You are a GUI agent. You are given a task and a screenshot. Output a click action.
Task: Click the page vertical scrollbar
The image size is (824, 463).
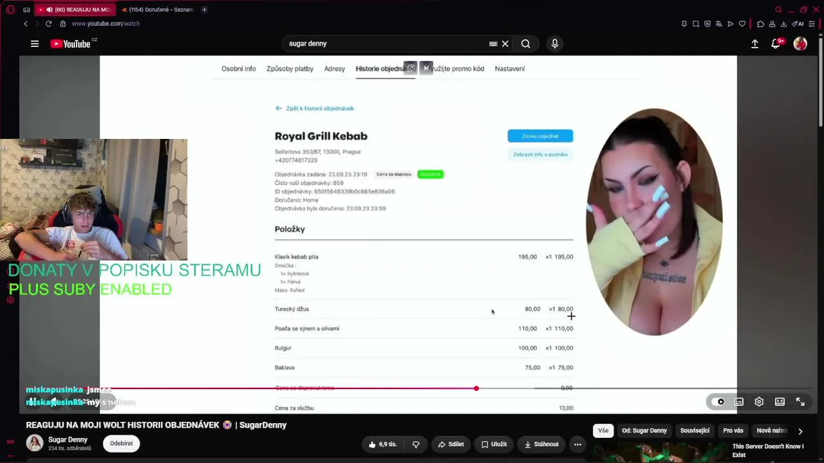[x=821, y=80]
